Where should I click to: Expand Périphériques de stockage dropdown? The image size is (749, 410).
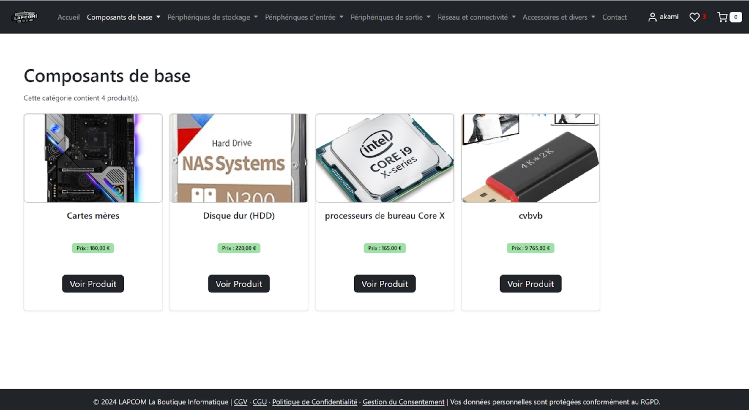coord(212,17)
